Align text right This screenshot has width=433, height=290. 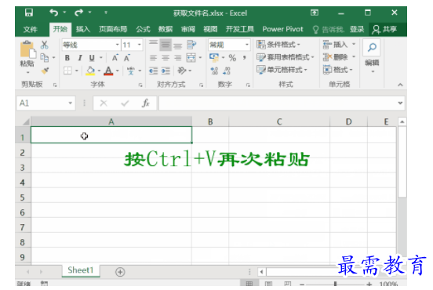(178, 58)
